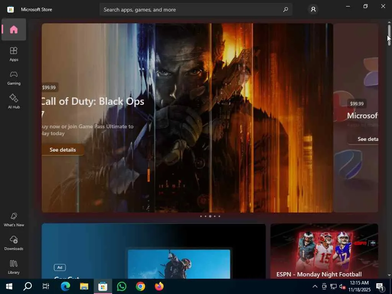Open the Library page
Screen dimensions: 392x294
point(14,267)
